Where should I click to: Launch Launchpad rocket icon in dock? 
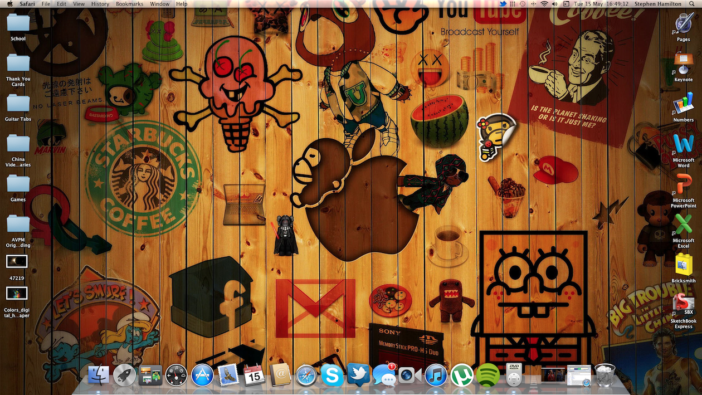125,376
